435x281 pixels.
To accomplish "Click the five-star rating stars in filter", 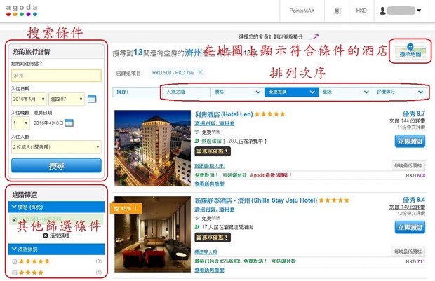I will [34, 261].
